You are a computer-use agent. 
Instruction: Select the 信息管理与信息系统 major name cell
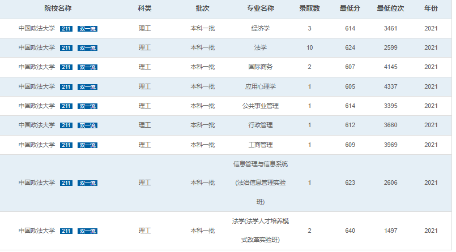pos(260,183)
